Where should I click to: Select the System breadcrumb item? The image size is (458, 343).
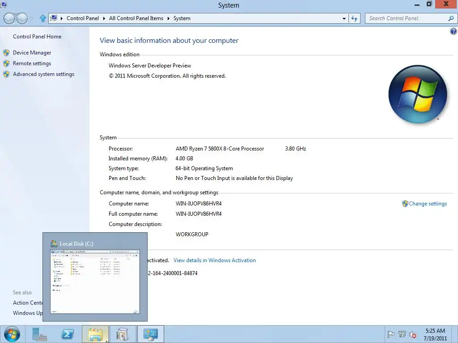coord(182,18)
